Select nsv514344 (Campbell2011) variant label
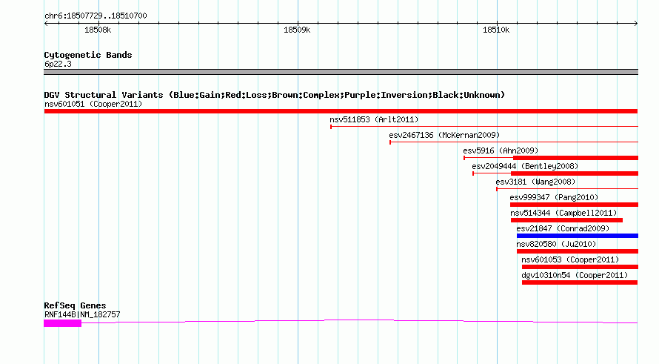Image resolution: width=659 pixels, height=364 pixels. (563, 213)
